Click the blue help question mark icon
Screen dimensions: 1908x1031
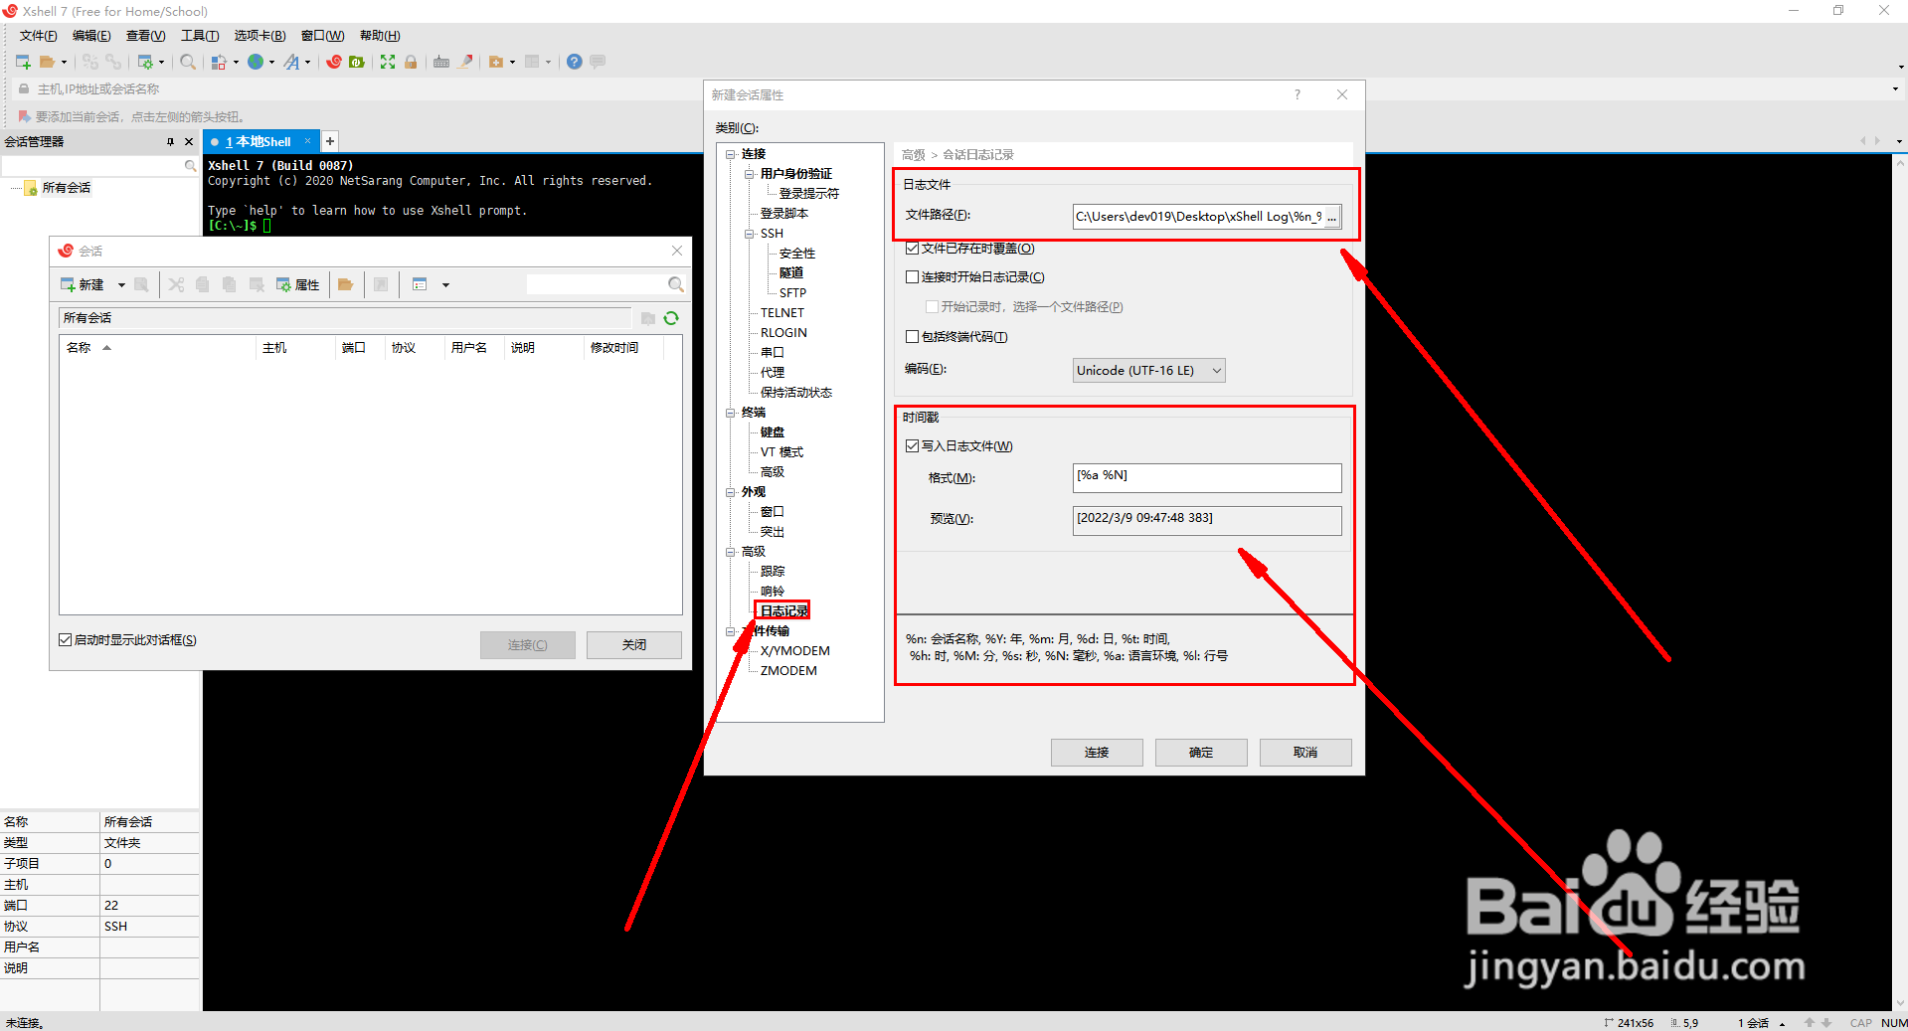tap(575, 62)
